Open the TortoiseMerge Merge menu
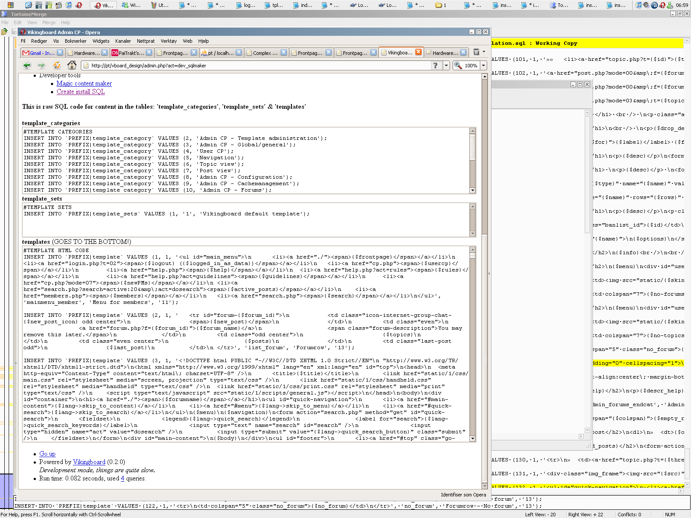Screen dimensions: 691x518 coord(49,22)
